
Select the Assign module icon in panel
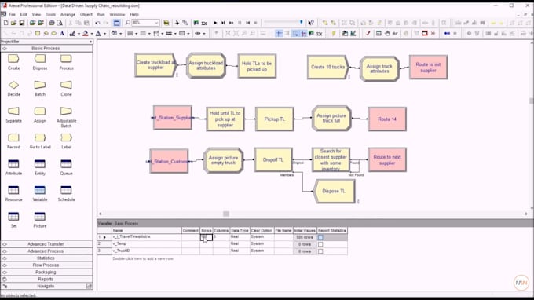[x=40, y=112]
